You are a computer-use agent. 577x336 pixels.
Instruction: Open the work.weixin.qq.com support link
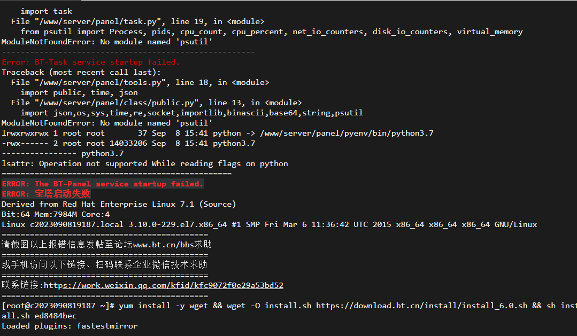pos(164,285)
